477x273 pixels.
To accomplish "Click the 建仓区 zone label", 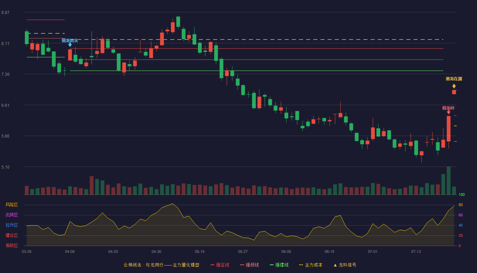I will pyautogui.click(x=12, y=235).
